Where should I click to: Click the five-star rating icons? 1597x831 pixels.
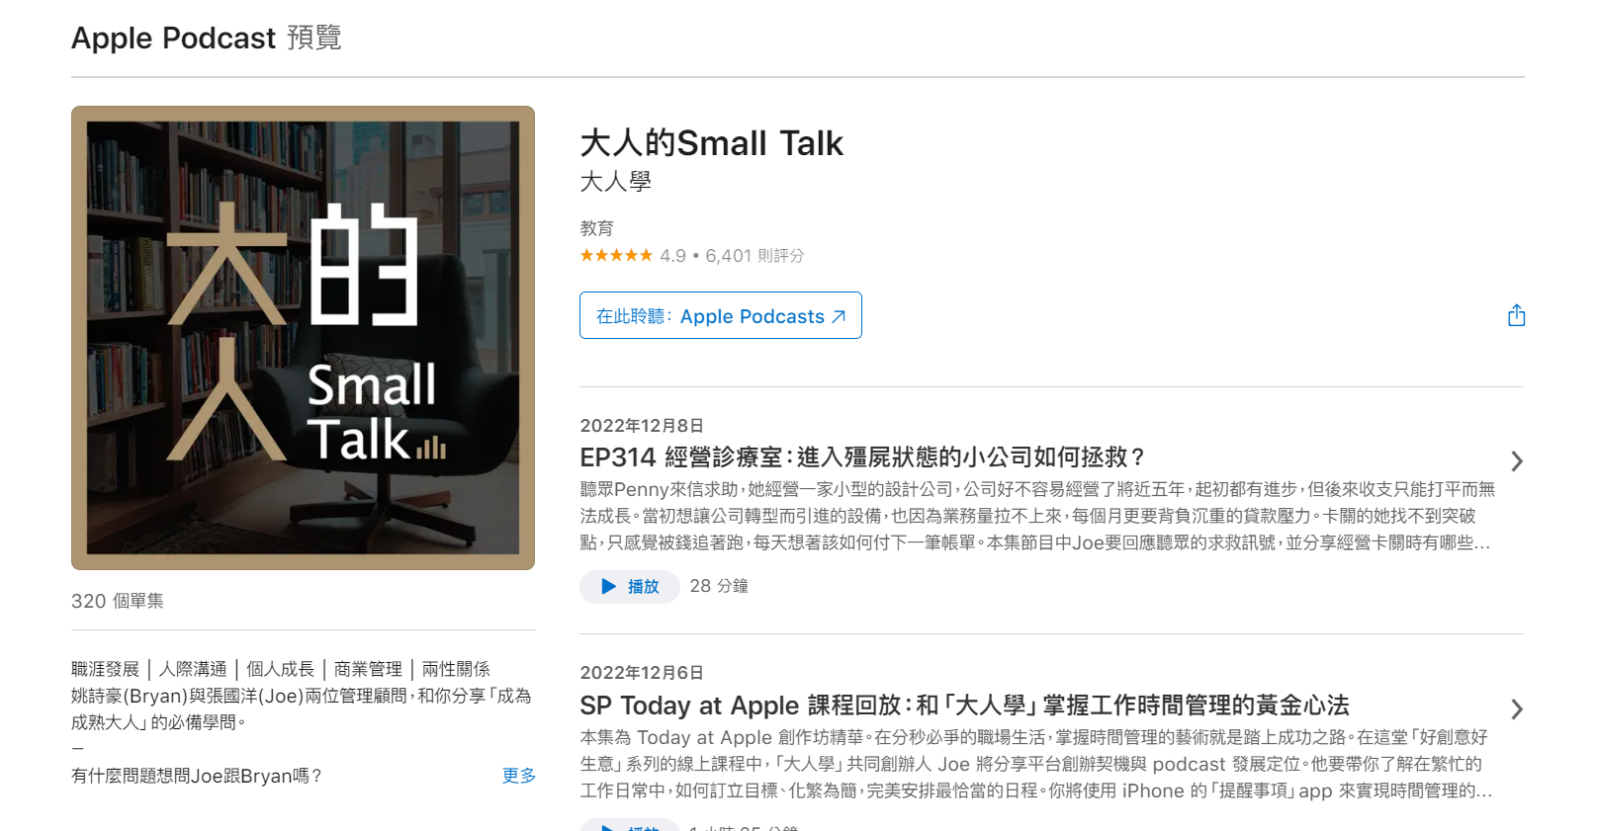tap(616, 256)
